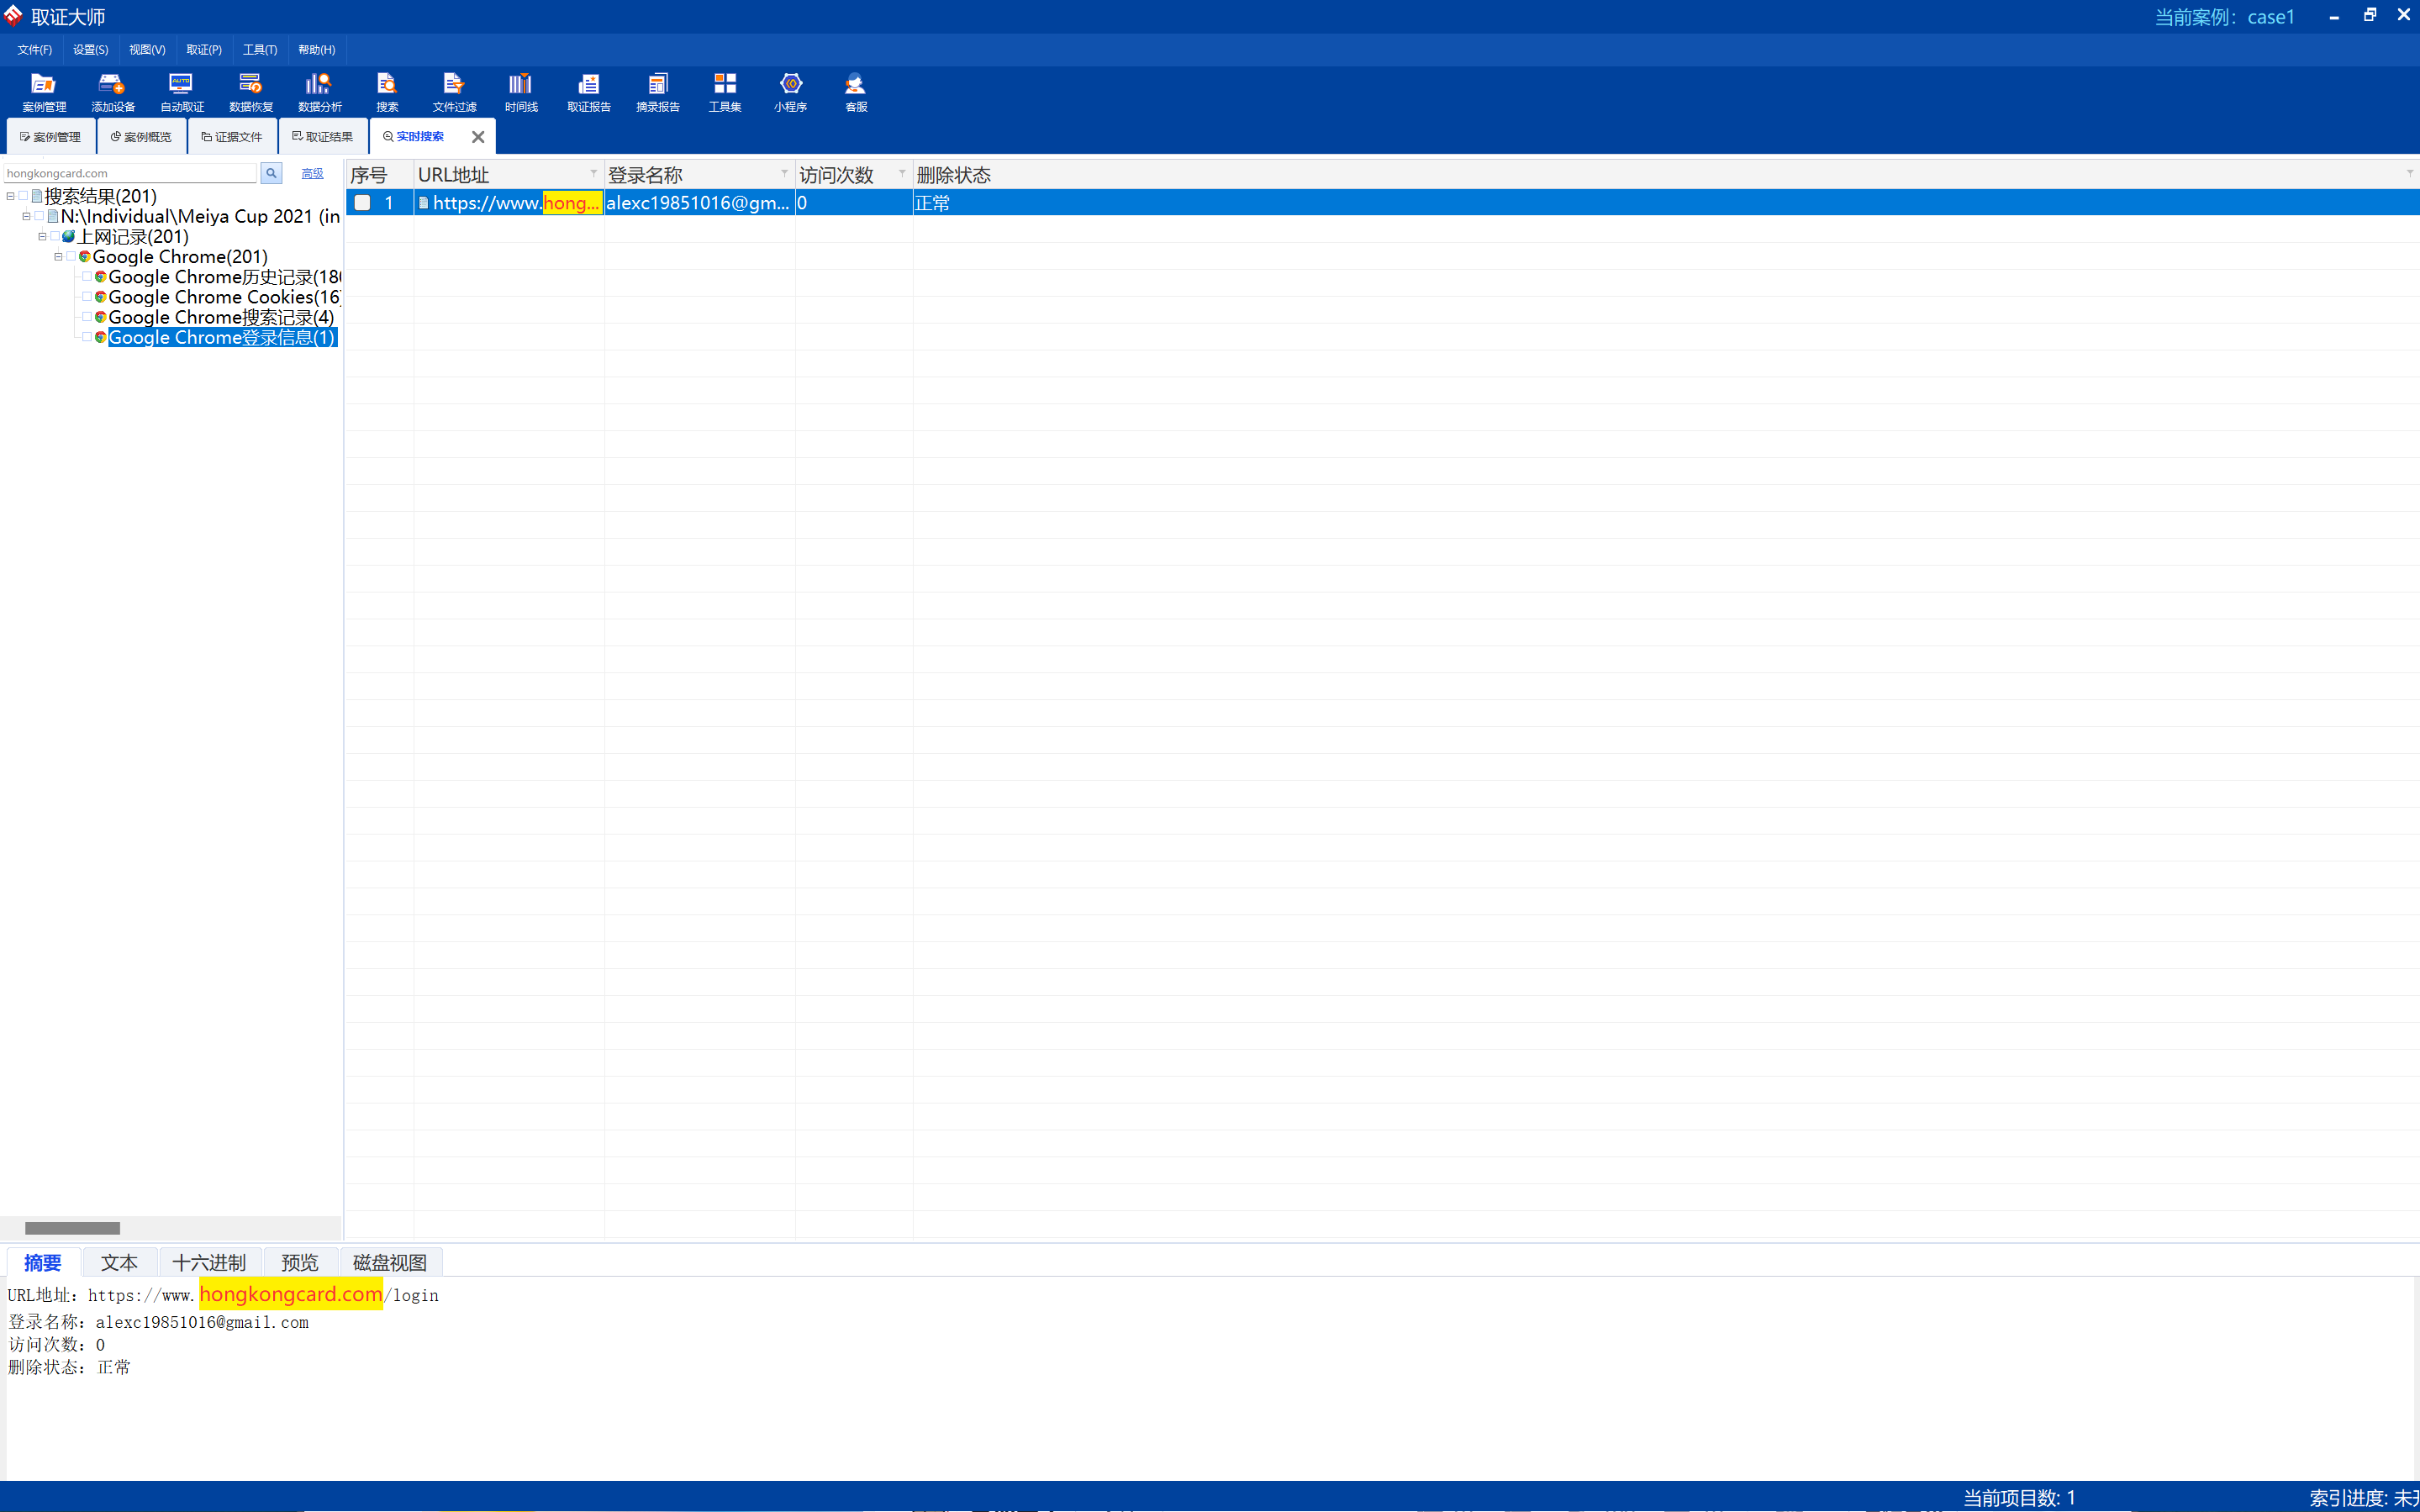2420x1512 pixels.
Task: Collapse the 上网记录(201) tree node
Action: click(42, 237)
